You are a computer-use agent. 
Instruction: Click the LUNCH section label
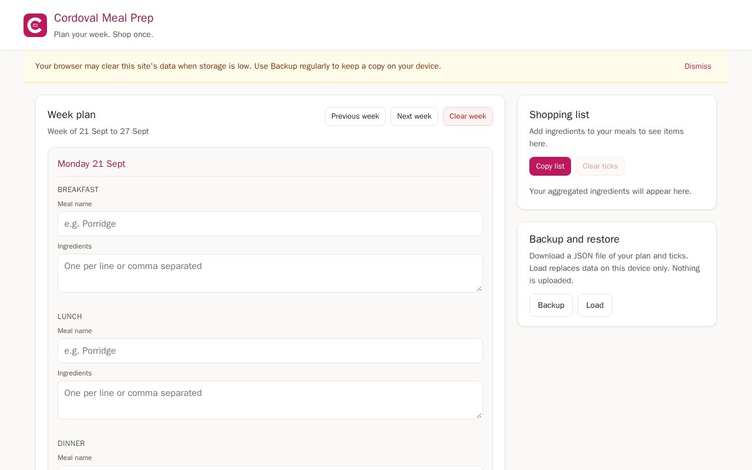click(x=70, y=317)
